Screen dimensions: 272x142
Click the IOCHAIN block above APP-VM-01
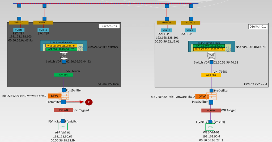63,110
